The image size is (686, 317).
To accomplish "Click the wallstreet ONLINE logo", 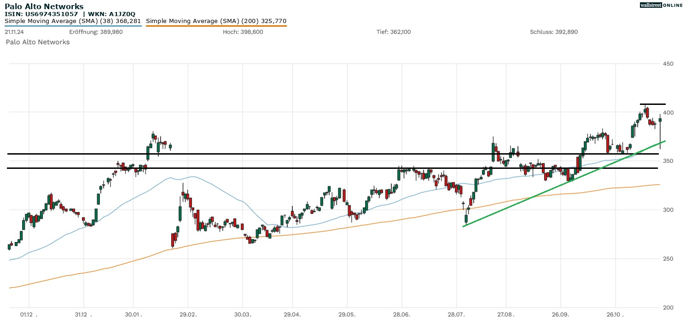I will tap(661, 5).
